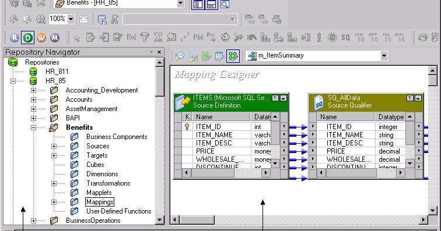
Task: Minimize the ITEMS Source Definition box
Action: click(283, 98)
